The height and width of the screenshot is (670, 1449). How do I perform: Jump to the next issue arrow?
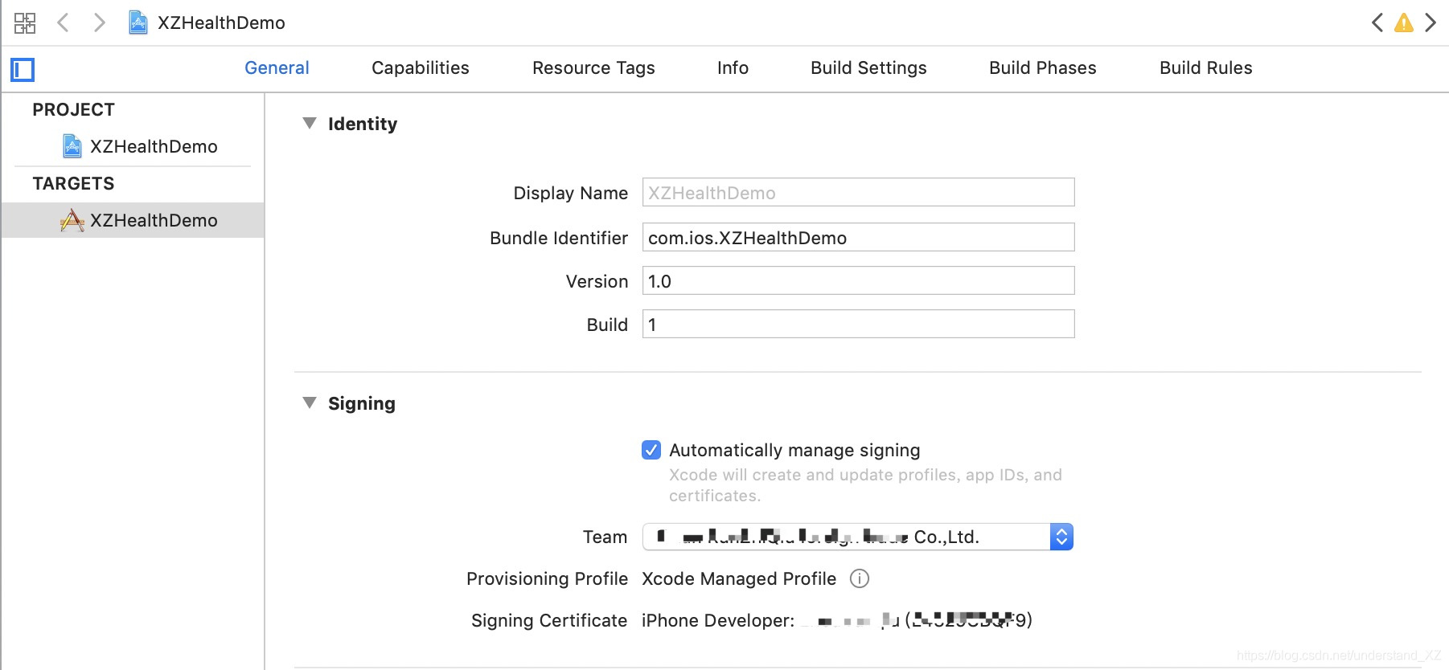[x=1431, y=22]
